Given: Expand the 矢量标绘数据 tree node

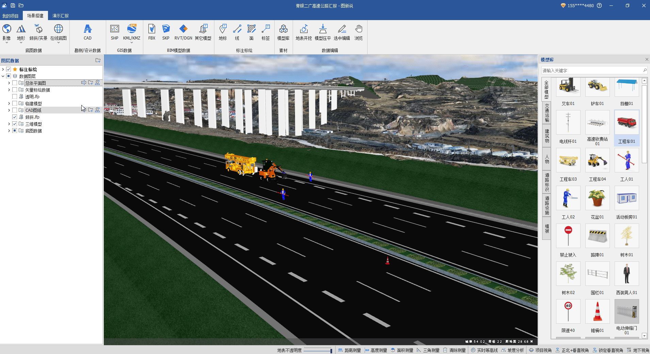Looking at the screenshot, I should (9, 90).
